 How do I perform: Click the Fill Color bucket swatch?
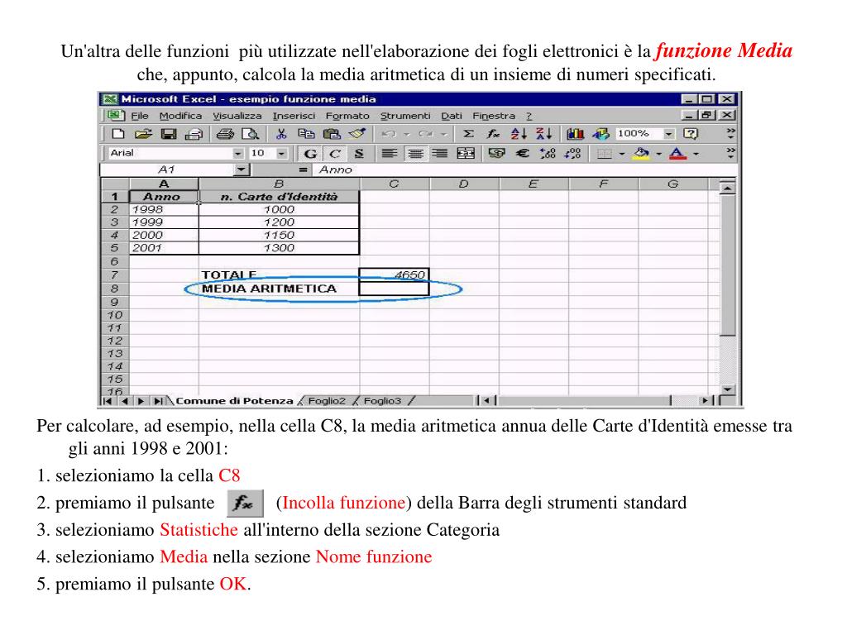(x=642, y=154)
